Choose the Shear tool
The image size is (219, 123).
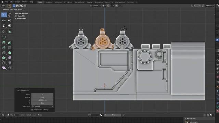point(4,68)
